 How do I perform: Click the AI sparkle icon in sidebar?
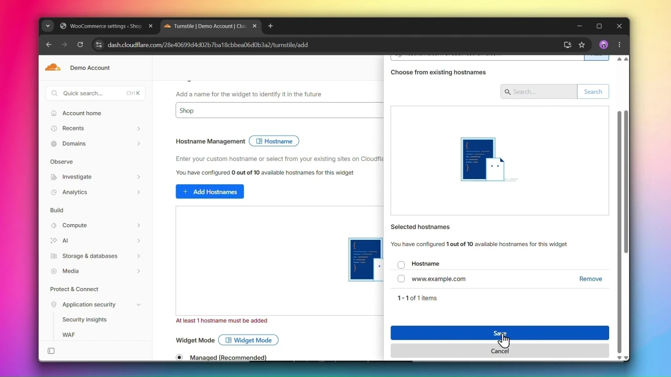54,240
